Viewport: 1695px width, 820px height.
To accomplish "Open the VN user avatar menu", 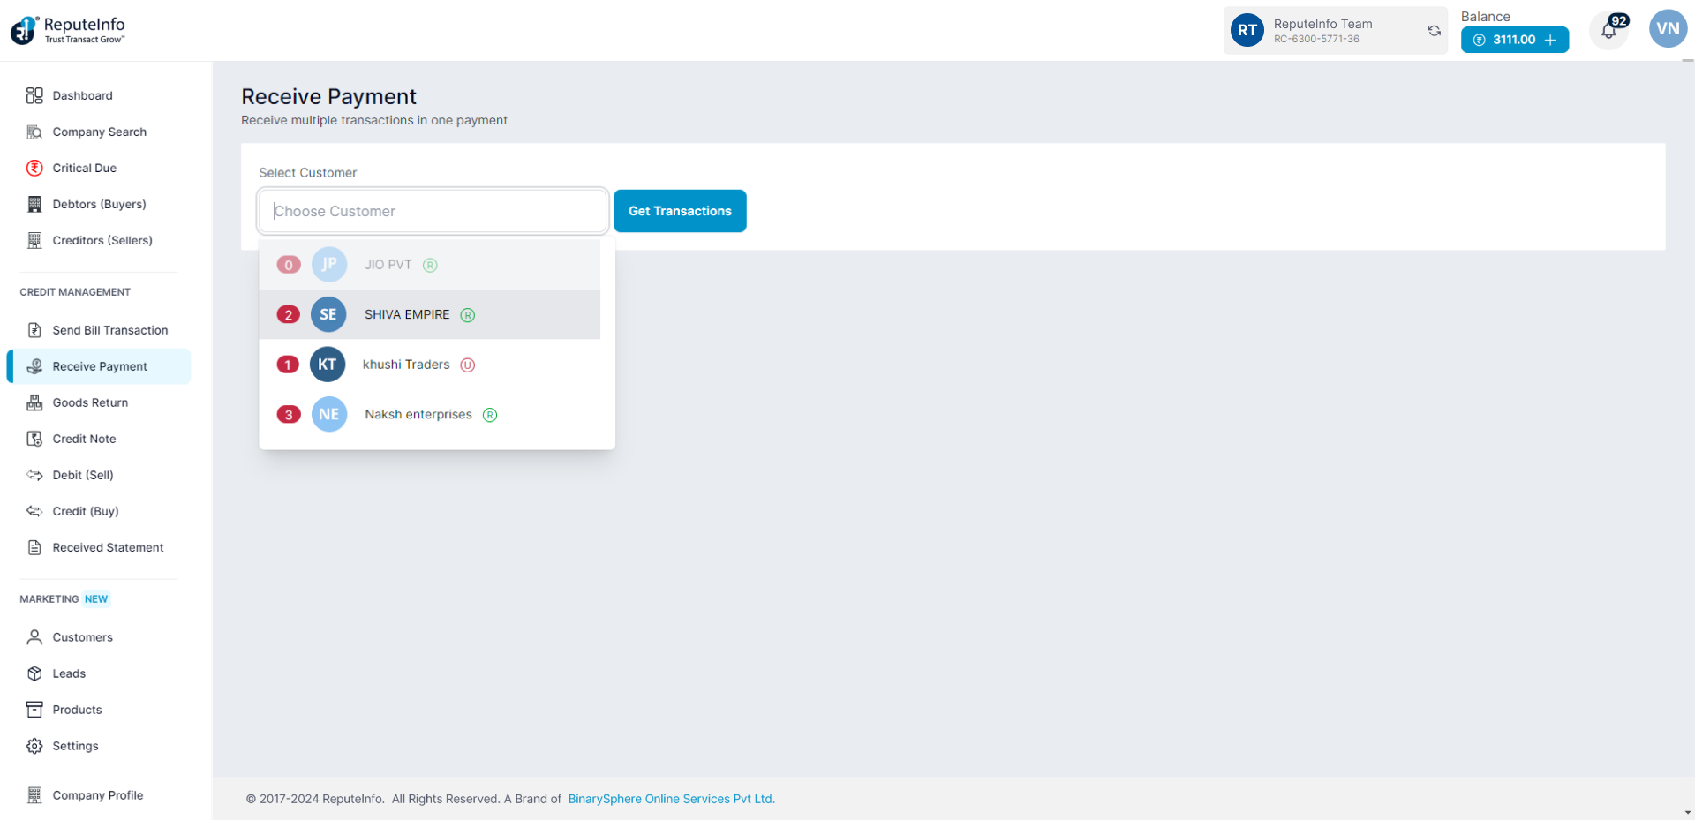I will 1667,29.
